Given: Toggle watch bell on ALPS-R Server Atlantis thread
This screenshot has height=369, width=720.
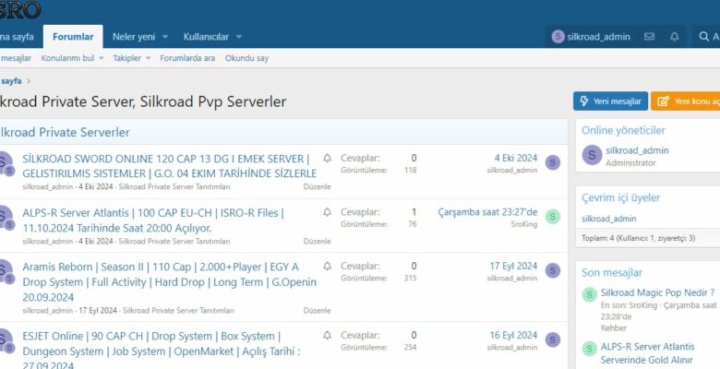Looking at the screenshot, I should tap(327, 212).
